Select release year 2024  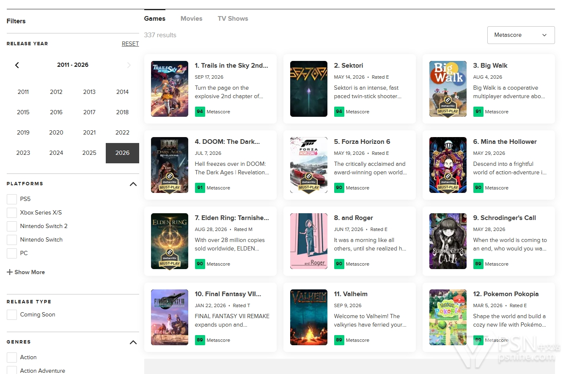(x=56, y=153)
